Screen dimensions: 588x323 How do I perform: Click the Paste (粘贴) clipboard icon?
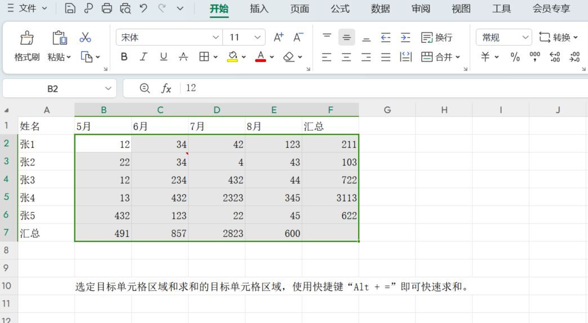pyautogui.click(x=59, y=38)
